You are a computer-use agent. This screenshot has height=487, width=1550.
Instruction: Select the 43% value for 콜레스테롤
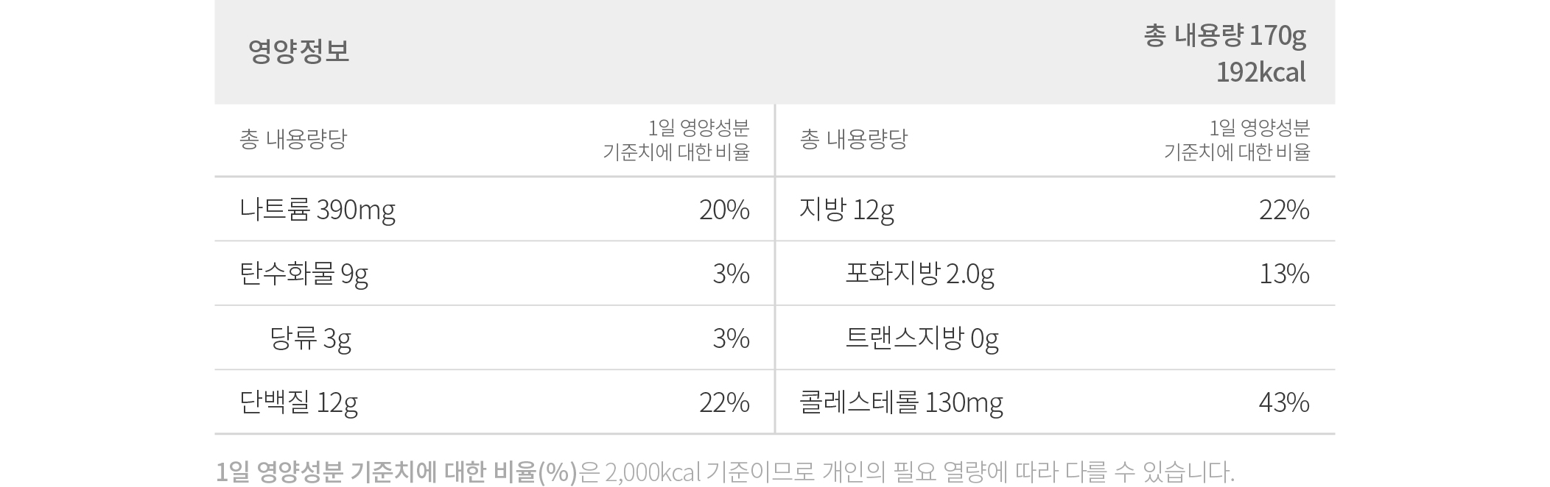1284,402
